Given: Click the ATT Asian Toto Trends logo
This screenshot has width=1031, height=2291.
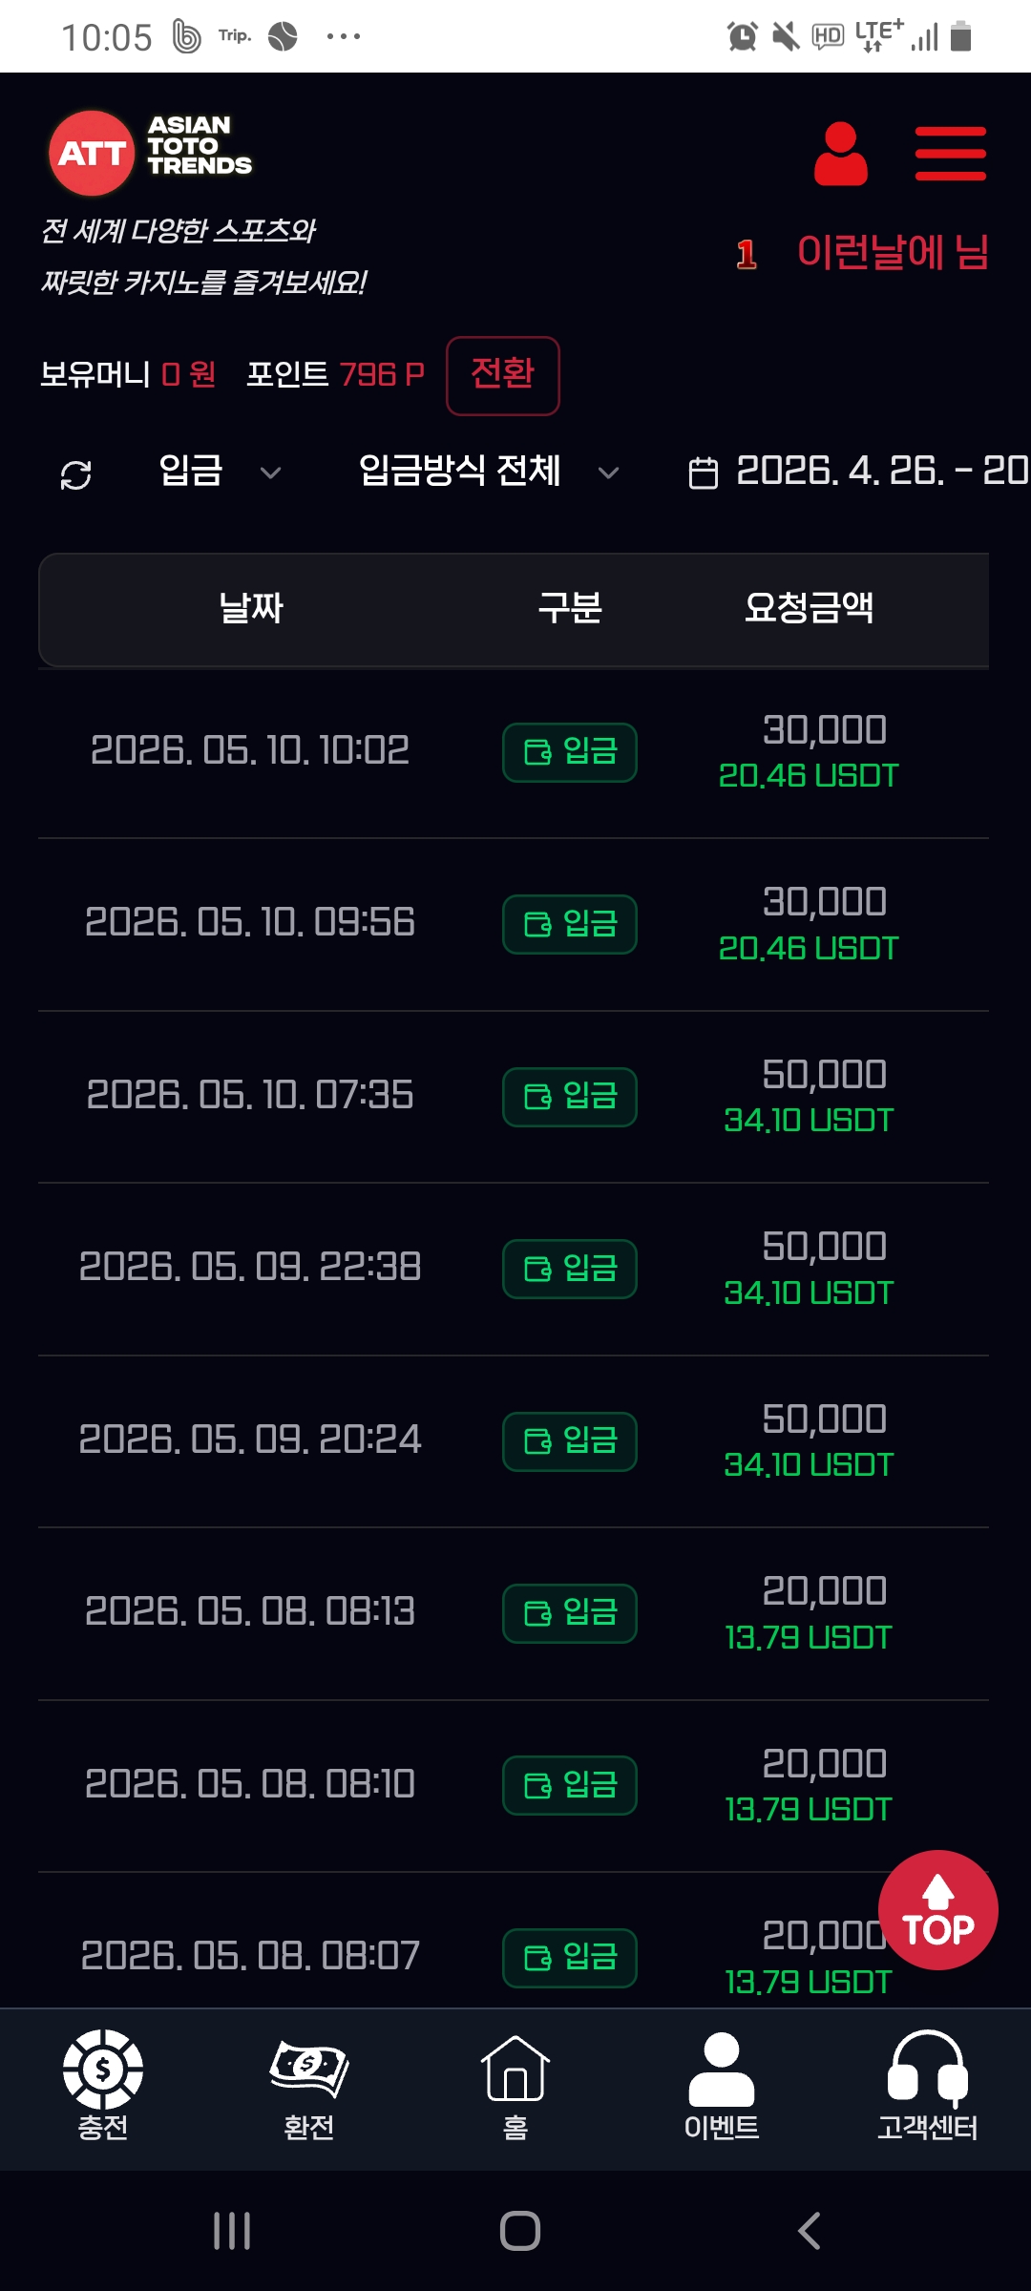Looking at the screenshot, I should pyautogui.click(x=151, y=152).
